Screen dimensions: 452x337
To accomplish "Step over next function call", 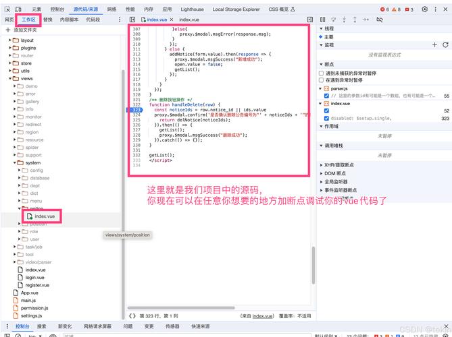I will [334, 20].
